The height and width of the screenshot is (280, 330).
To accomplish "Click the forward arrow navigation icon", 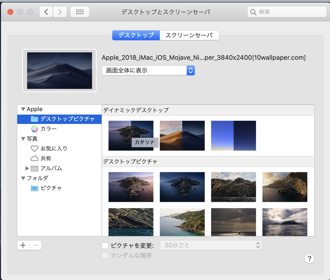I will pyautogui.click(x=60, y=12).
